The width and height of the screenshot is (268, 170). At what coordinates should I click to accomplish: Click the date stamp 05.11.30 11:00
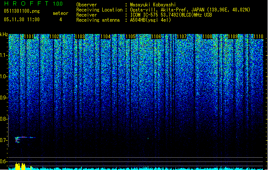(22, 20)
